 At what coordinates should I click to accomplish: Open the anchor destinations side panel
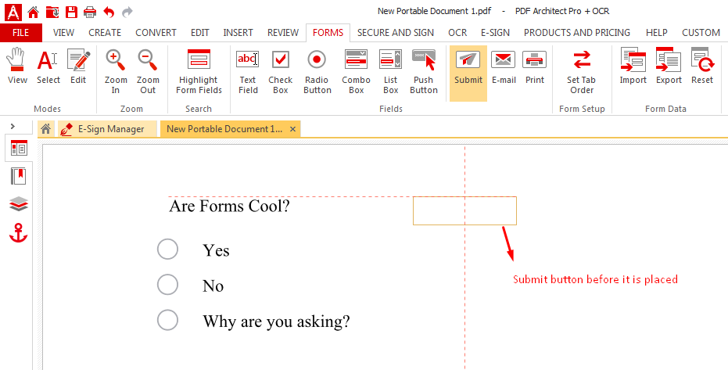(x=19, y=232)
